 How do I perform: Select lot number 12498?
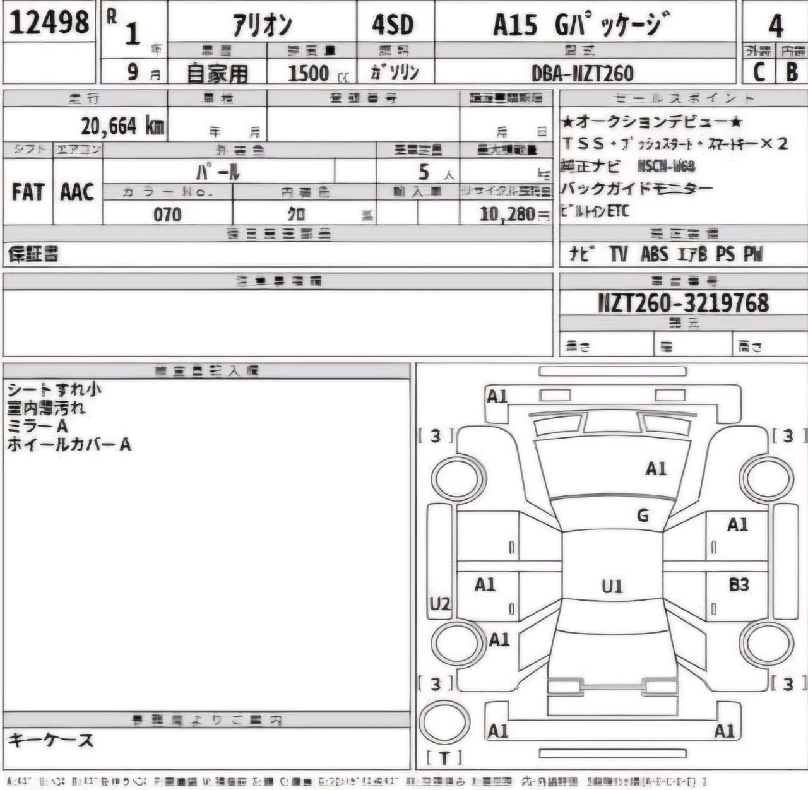(49, 23)
